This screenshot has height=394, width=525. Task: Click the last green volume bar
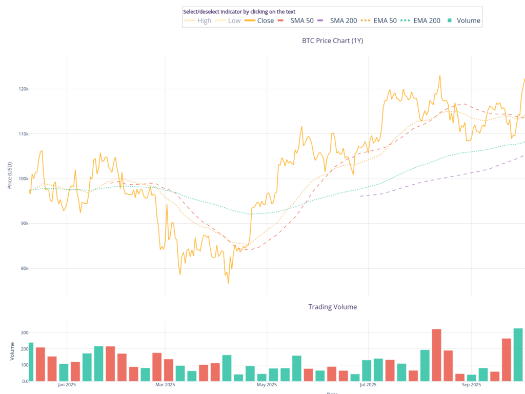[518, 355]
